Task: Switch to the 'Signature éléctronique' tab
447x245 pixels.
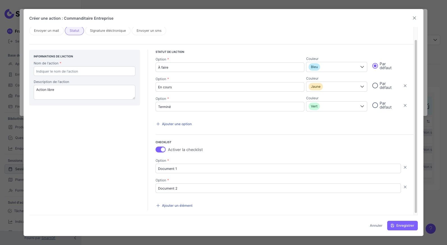Action: tap(108, 31)
